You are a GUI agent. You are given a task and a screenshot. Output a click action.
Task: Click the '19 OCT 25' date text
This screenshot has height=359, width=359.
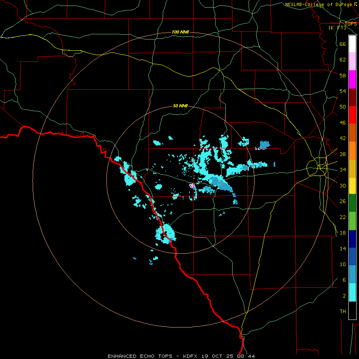coord(218,356)
